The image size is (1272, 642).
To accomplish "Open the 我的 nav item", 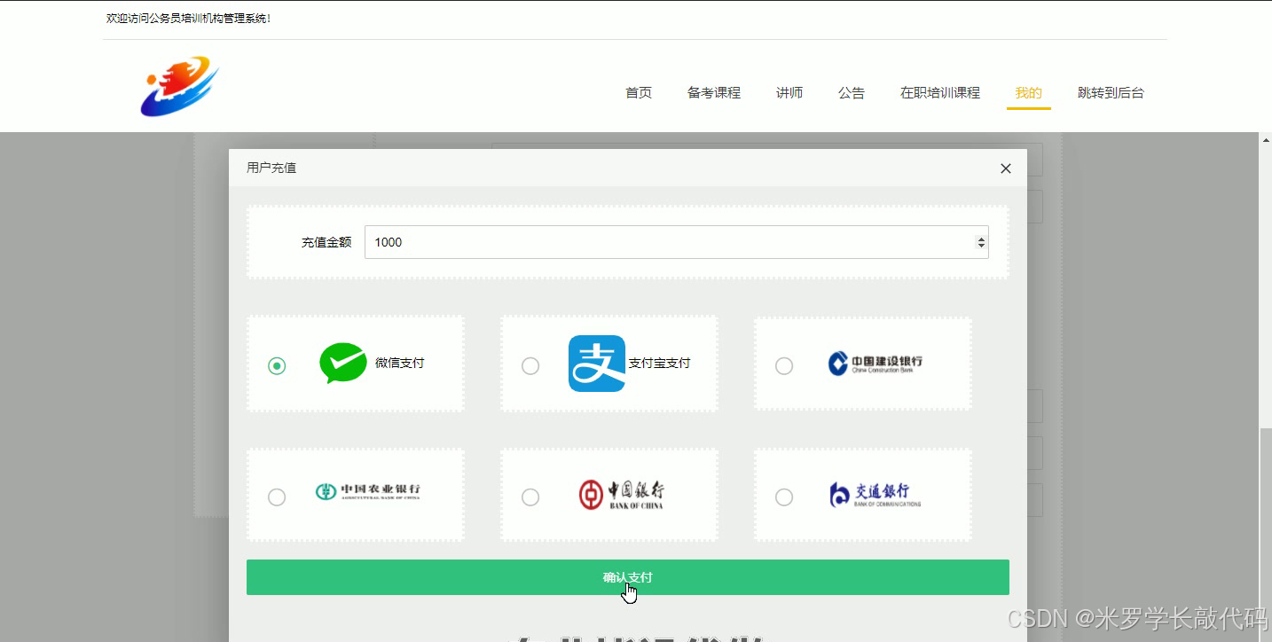I will [x=1029, y=92].
